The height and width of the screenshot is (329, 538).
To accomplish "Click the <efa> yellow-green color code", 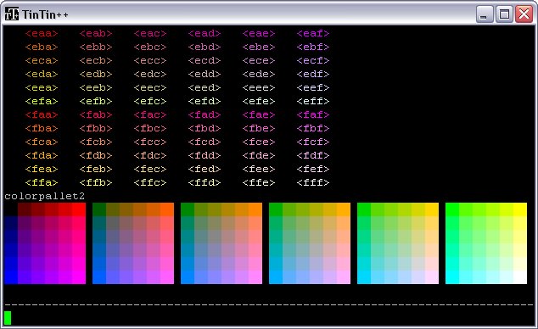I will [42, 102].
